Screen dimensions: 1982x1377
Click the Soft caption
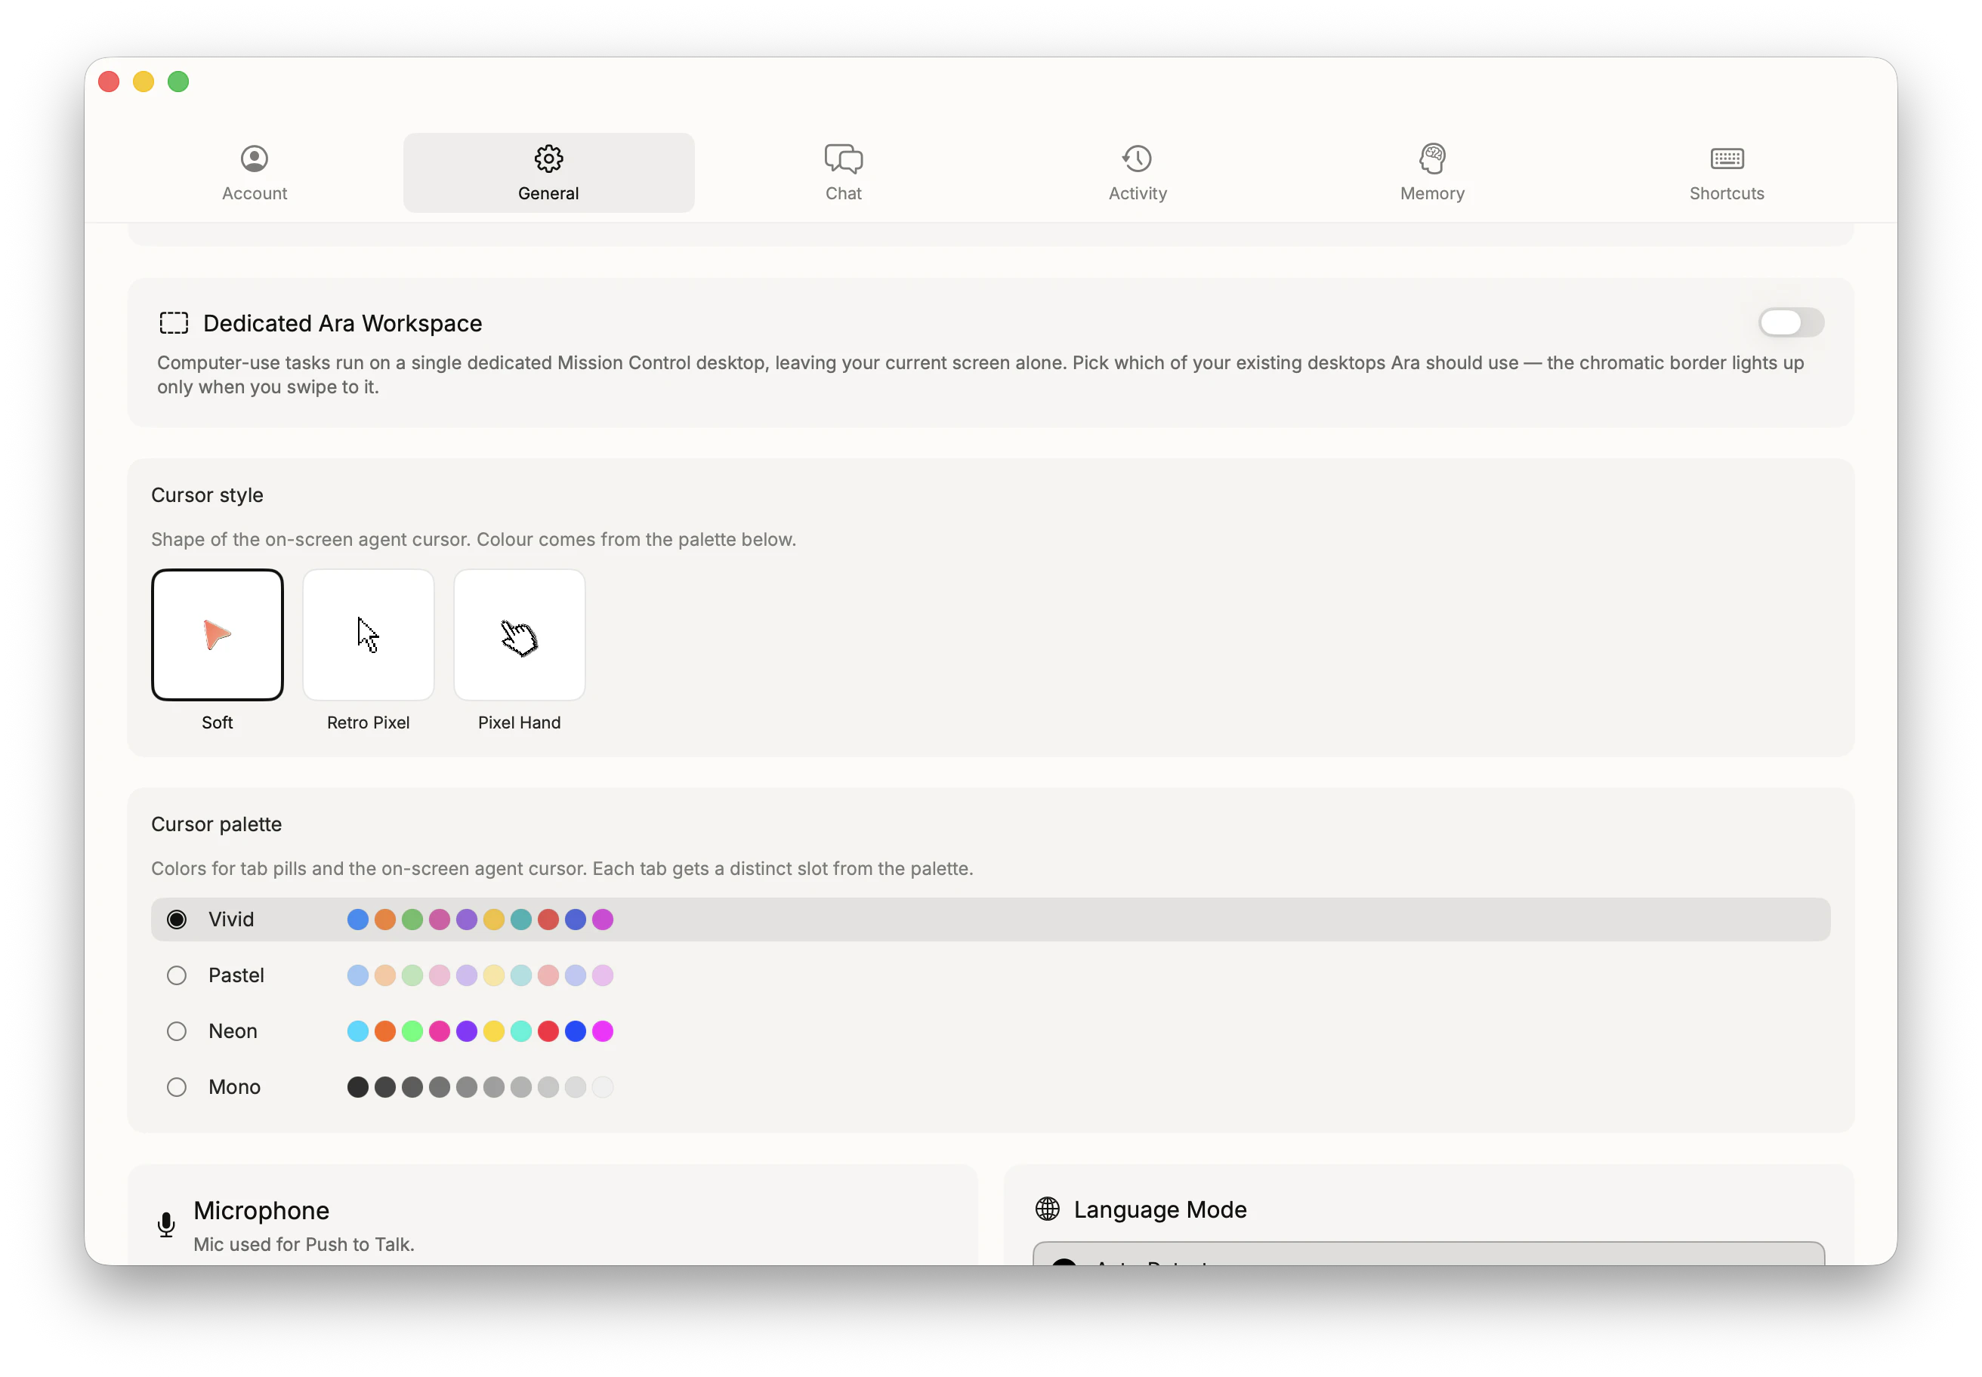click(x=218, y=722)
